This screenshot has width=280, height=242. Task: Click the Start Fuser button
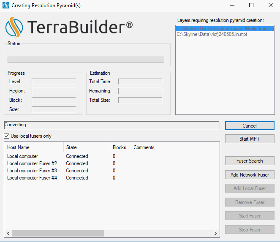pyautogui.click(x=250, y=216)
